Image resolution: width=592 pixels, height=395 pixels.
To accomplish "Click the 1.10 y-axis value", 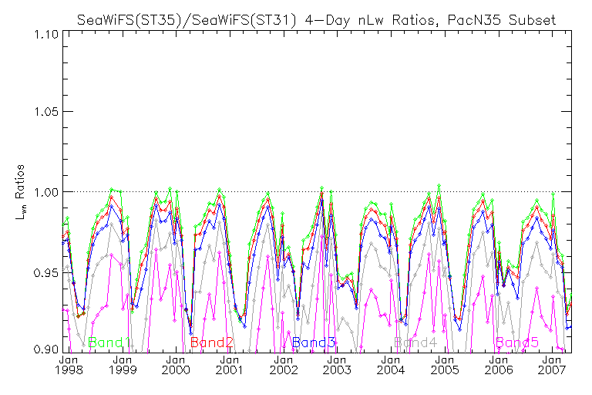I will pyautogui.click(x=46, y=35).
